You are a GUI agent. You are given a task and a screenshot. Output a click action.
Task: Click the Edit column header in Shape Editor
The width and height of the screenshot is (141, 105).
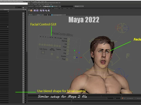[x=23, y=10]
